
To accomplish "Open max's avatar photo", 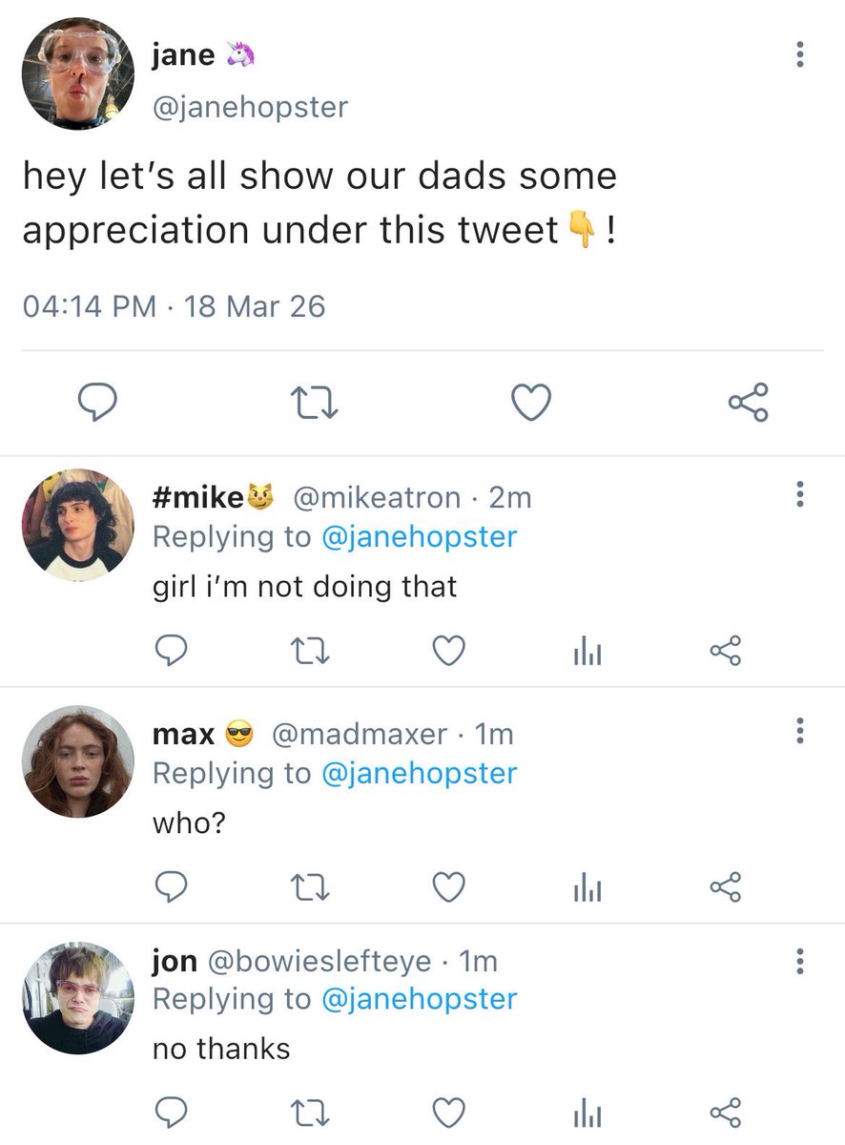I will point(78,761).
